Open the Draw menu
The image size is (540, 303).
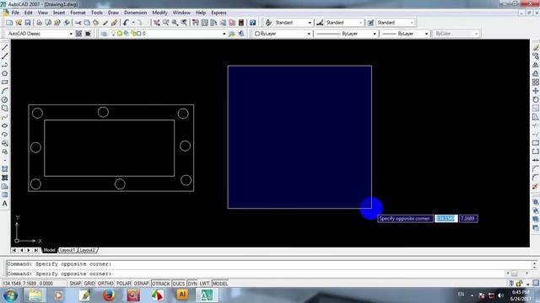pos(113,13)
